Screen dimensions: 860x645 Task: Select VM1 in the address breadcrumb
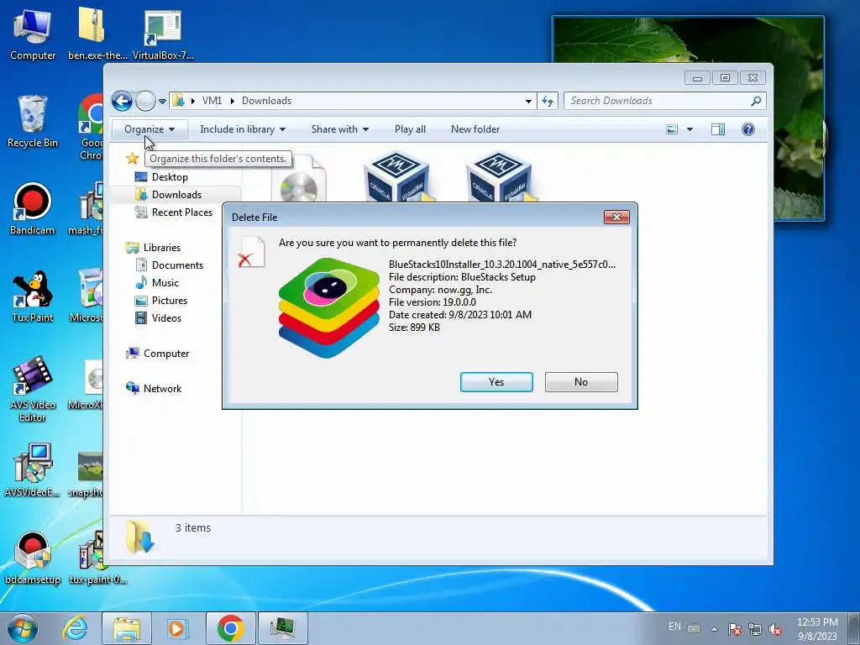click(x=212, y=101)
